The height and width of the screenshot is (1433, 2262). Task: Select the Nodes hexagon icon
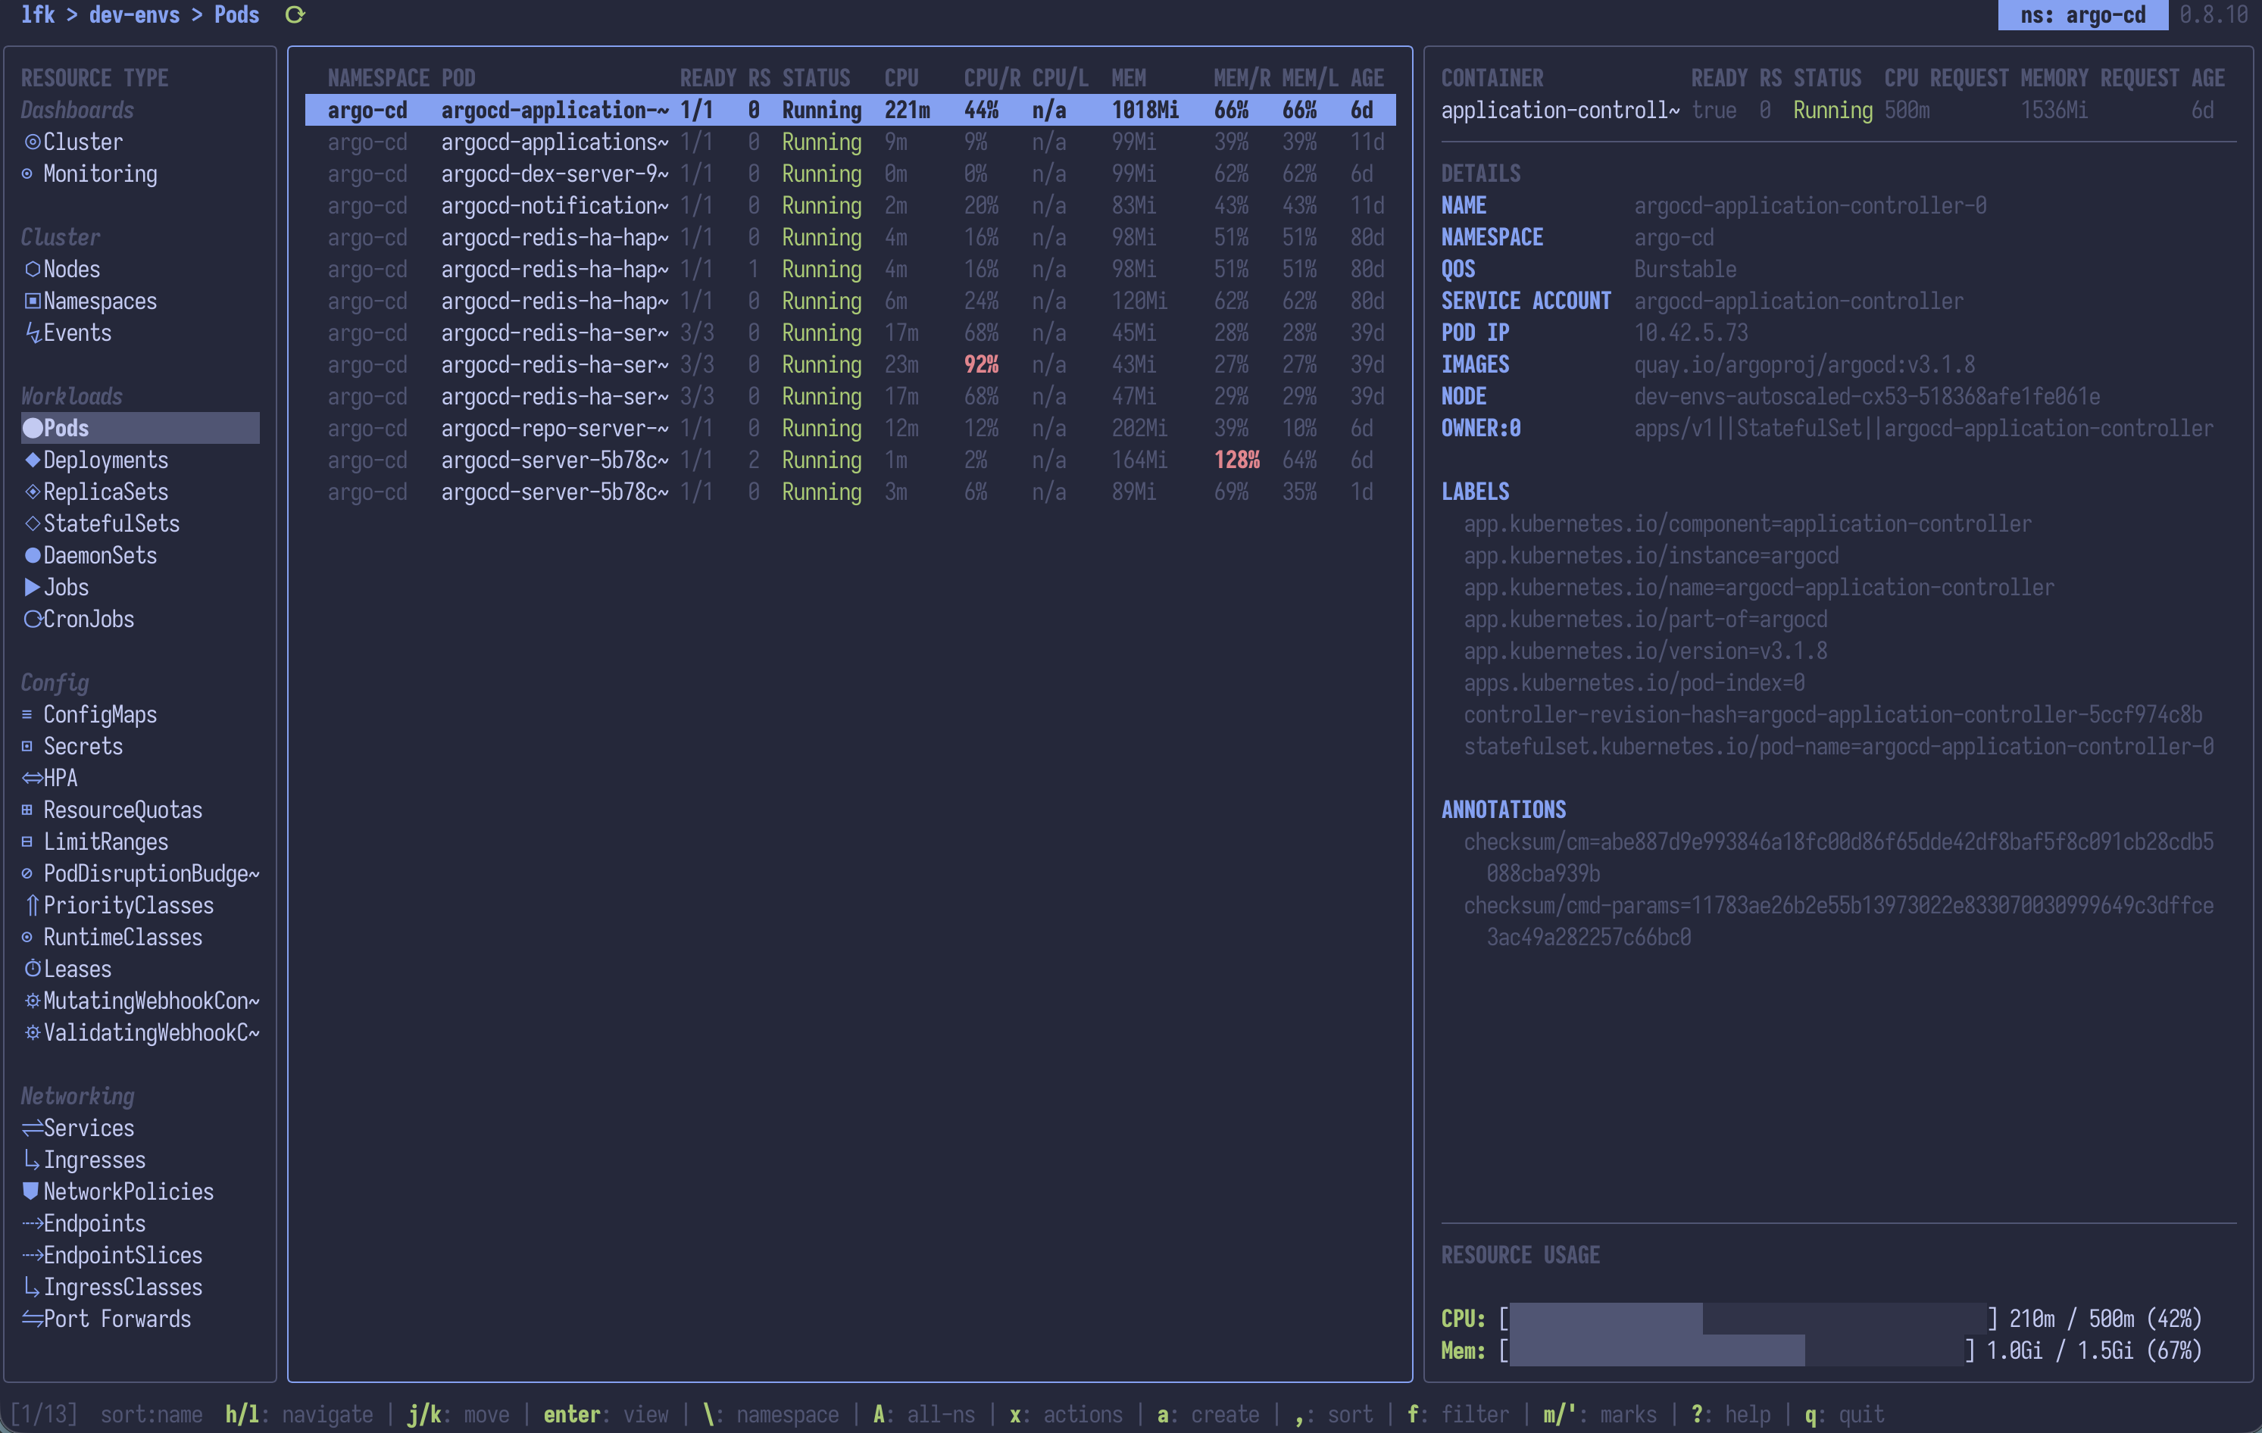tap(32, 270)
